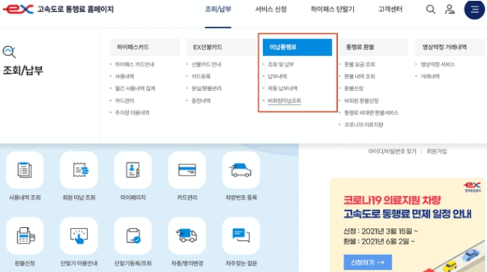Select the 조회/납부 top menu

[218, 9]
